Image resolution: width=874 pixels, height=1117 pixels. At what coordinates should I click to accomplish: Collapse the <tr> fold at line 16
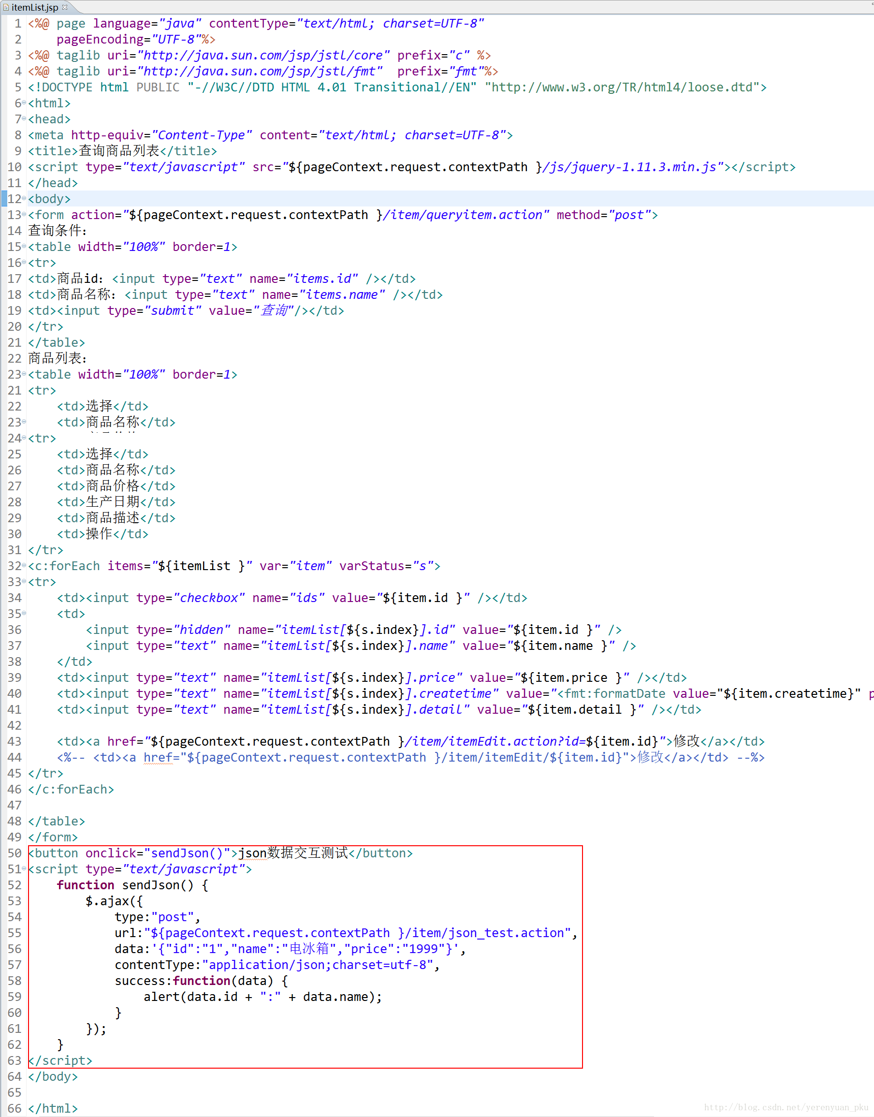(x=24, y=262)
